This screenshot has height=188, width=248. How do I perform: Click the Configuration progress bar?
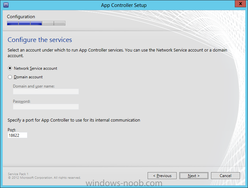click(x=36, y=23)
